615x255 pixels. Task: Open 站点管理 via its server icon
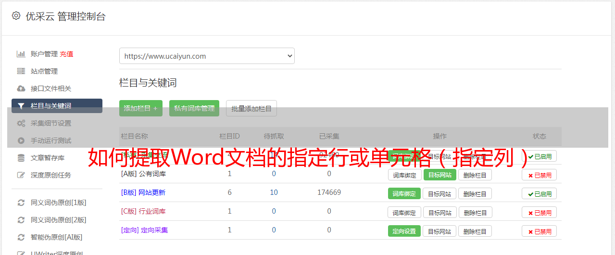coord(21,71)
